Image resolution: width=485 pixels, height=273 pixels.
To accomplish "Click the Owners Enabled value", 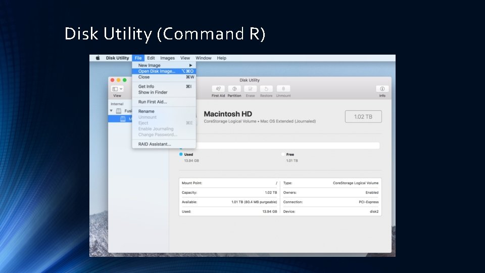I will tap(372, 193).
